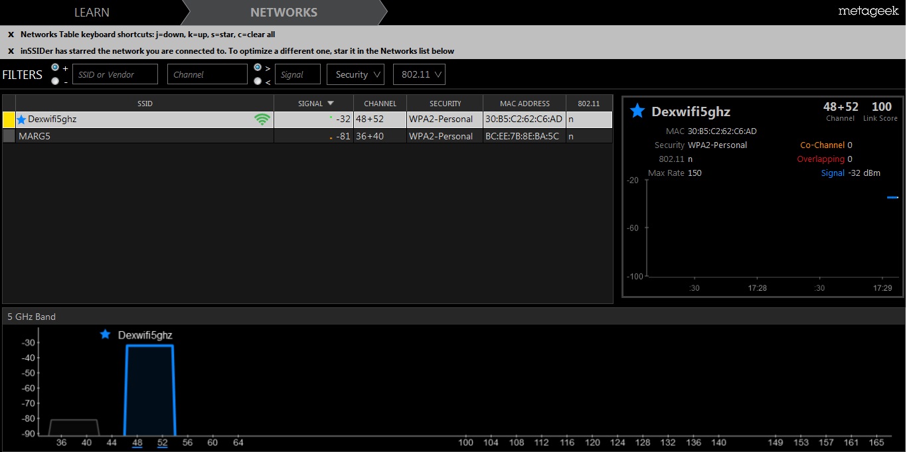Click the Co-Channel label in details
Screen dimensions: 907x452
823,145
